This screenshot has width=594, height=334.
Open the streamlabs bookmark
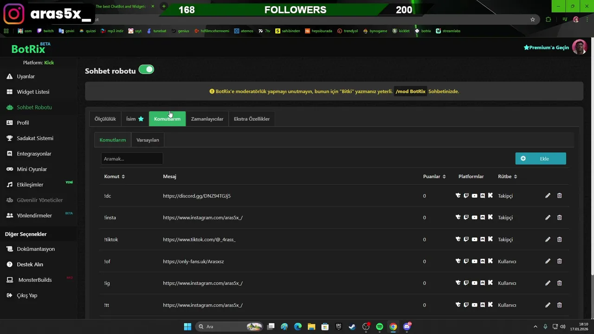tap(448, 31)
